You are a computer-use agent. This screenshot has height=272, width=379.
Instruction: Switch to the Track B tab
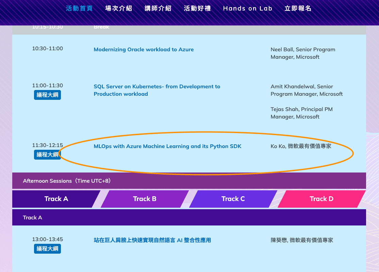pyautogui.click(x=145, y=199)
